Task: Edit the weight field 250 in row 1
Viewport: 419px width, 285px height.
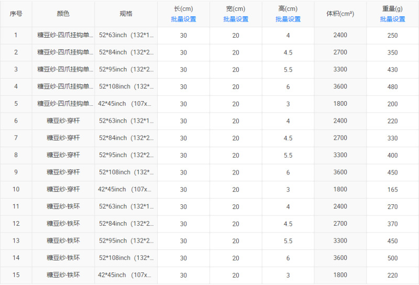Action: coord(392,35)
